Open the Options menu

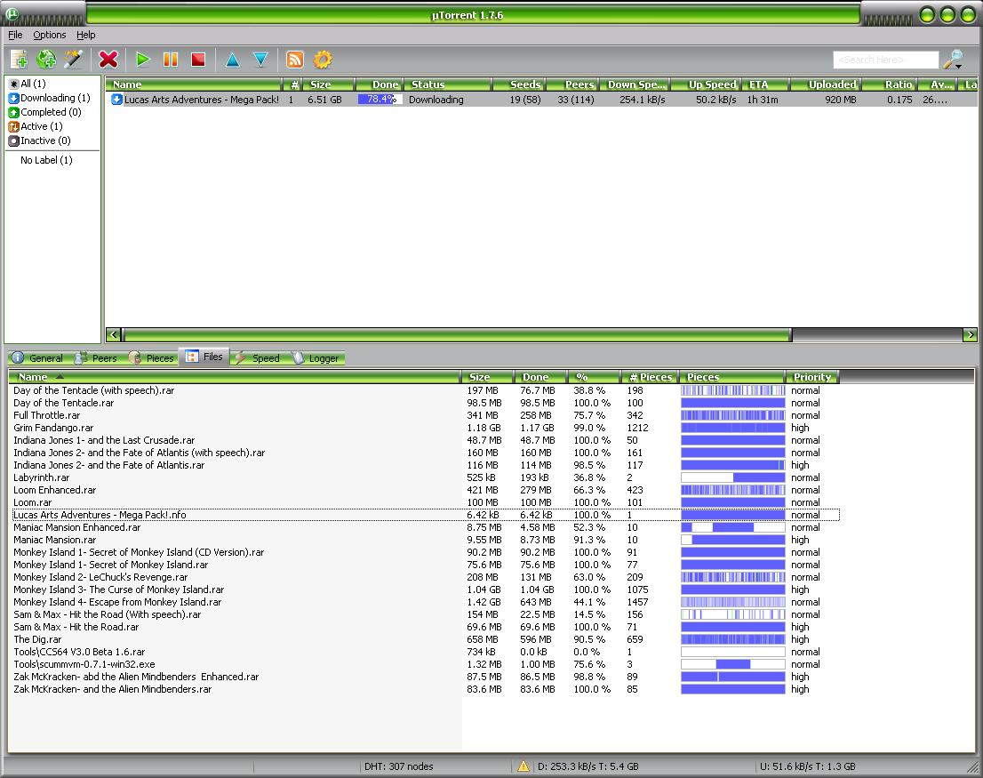[x=50, y=35]
